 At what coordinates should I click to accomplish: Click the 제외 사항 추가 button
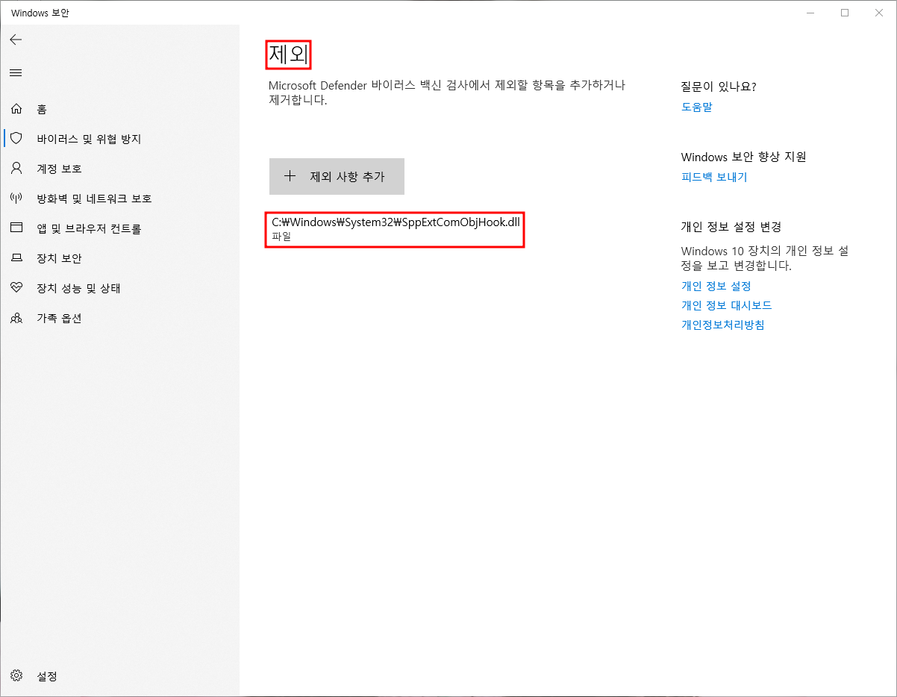tap(337, 177)
